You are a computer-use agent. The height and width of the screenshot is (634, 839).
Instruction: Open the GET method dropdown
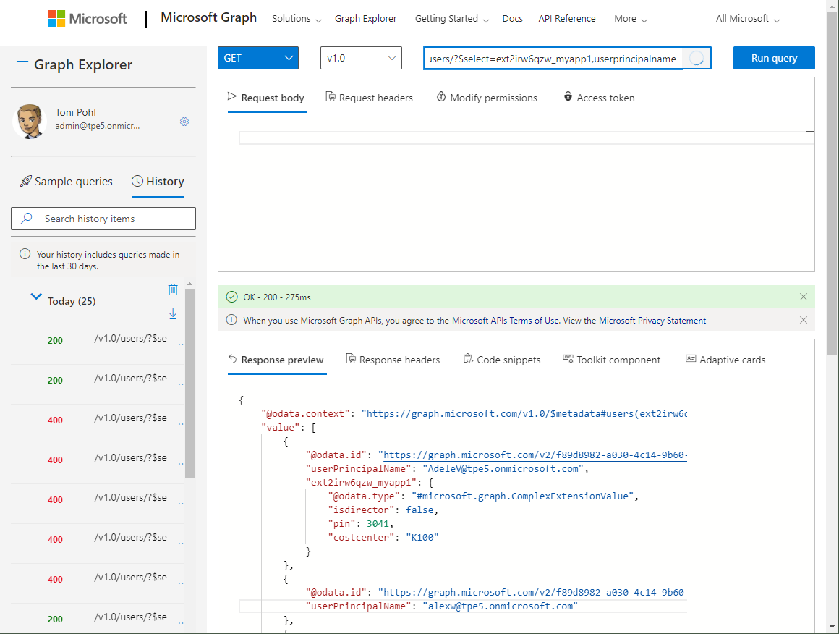(257, 58)
